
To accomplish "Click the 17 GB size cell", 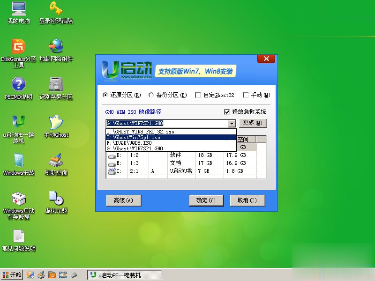I will [210, 163].
